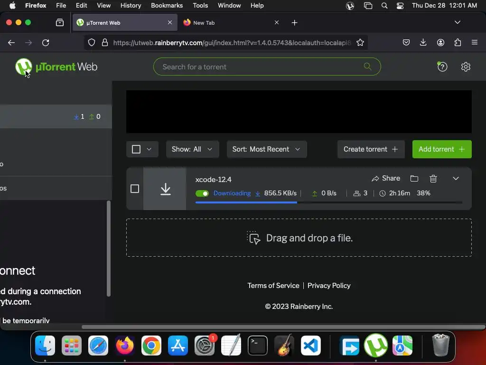Tick the select-all torrents checkbox
The height and width of the screenshot is (365, 486).
tap(136, 149)
